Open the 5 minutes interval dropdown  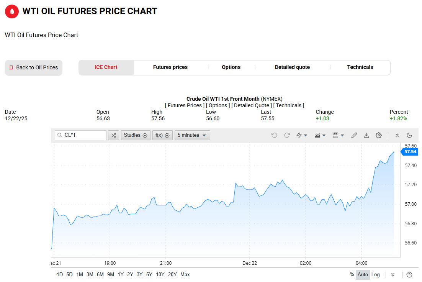click(x=192, y=135)
